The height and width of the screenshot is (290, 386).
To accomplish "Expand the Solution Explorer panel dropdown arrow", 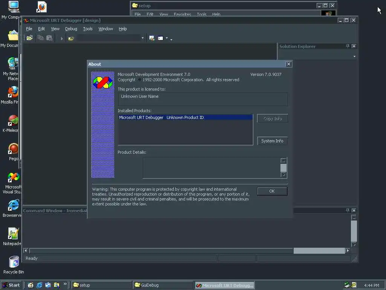I will click(354, 57).
